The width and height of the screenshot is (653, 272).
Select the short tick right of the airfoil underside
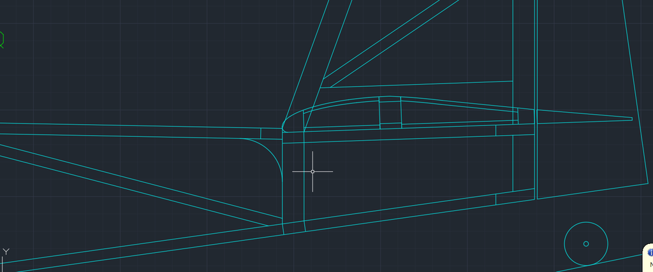[495, 131]
